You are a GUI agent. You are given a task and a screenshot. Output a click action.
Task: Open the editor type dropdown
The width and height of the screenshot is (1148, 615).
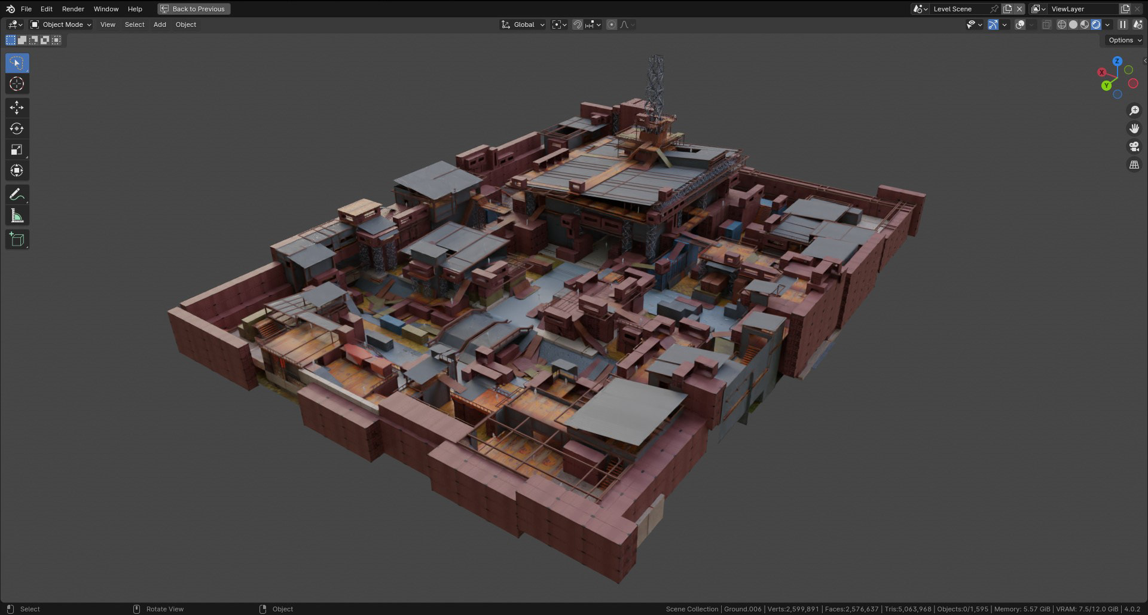[16, 25]
